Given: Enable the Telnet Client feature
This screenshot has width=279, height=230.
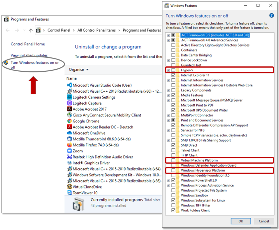Looking at the screenshot, I should tap(173, 150).
